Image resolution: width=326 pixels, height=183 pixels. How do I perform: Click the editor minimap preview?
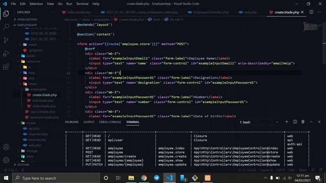click(312, 26)
